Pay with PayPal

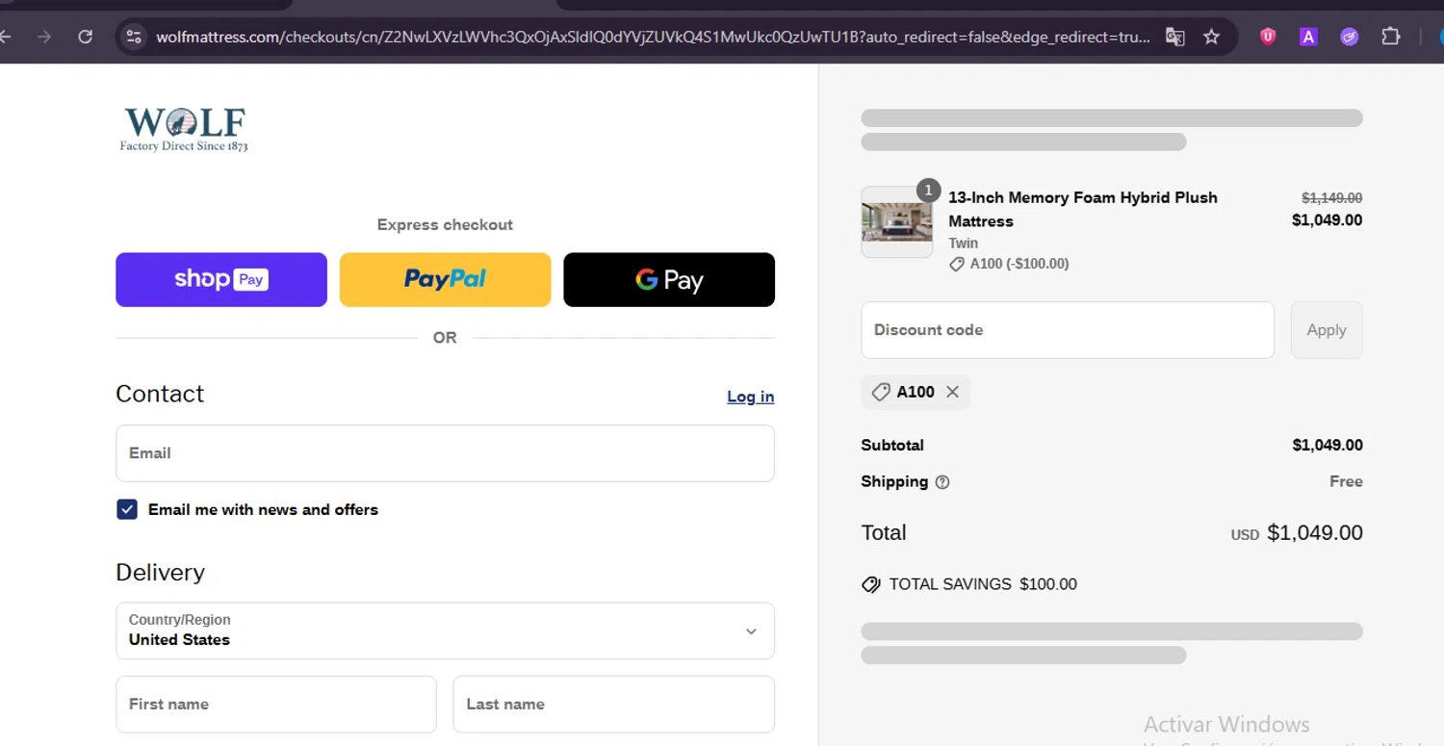click(x=445, y=280)
